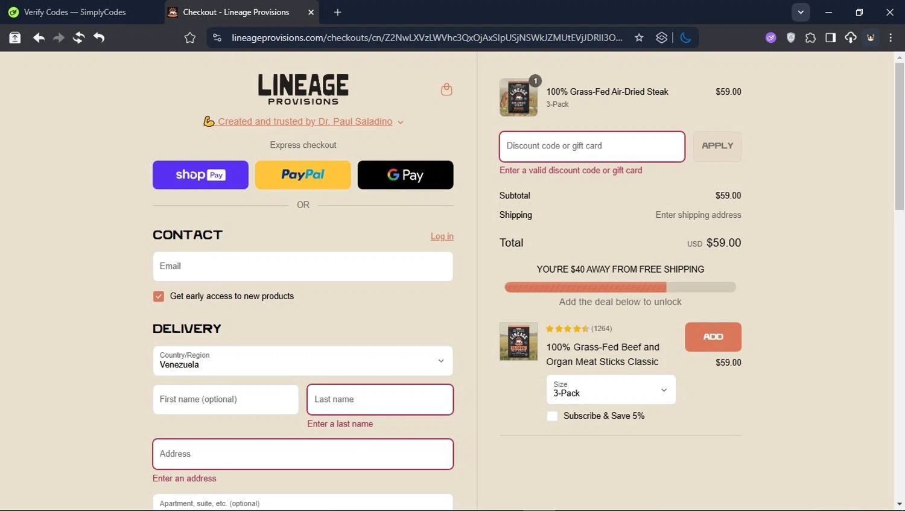
Task: Click the layers icon in address bar
Action: point(661,37)
